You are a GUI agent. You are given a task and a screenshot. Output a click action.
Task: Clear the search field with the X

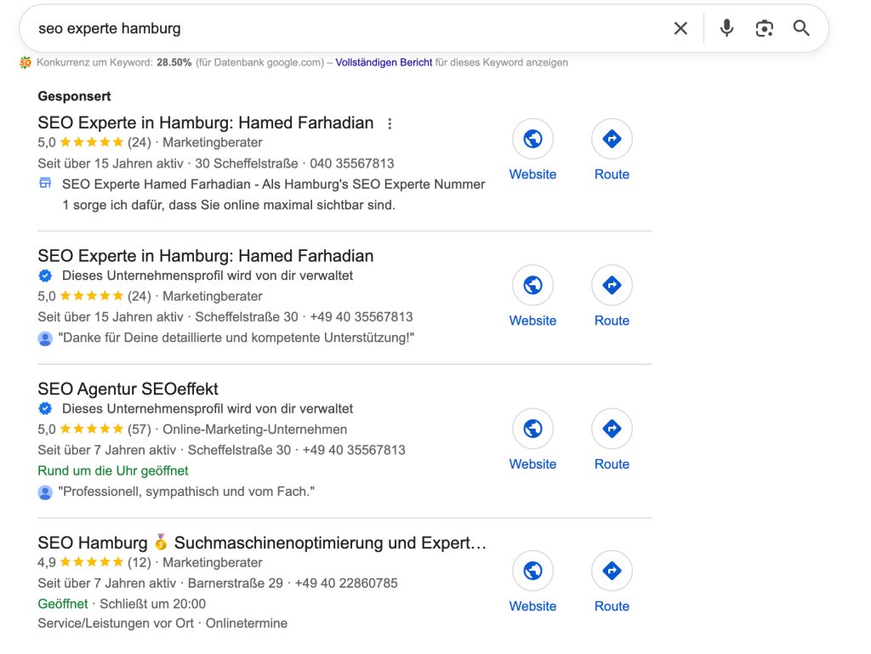click(680, 28)
